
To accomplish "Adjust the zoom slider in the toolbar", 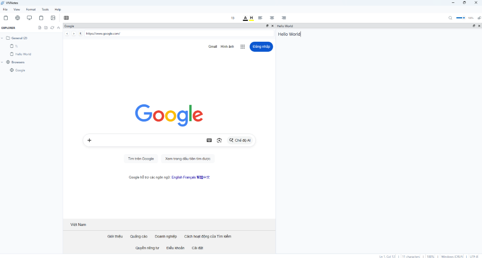I will (461, 18).
